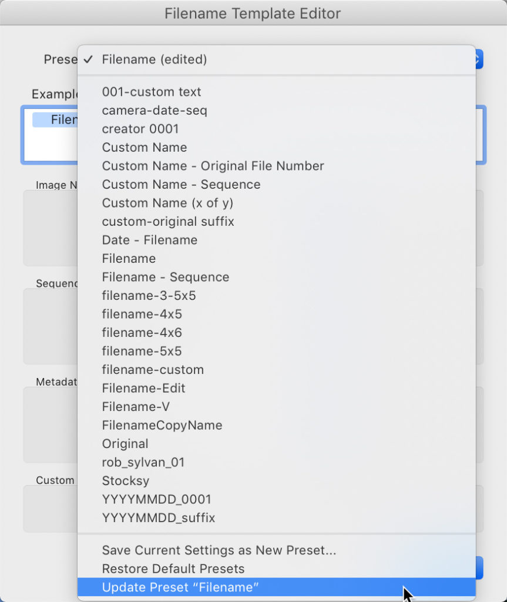
Task: Choose "Custom Name - Original File Number"
Action: [x=213, y=166]
